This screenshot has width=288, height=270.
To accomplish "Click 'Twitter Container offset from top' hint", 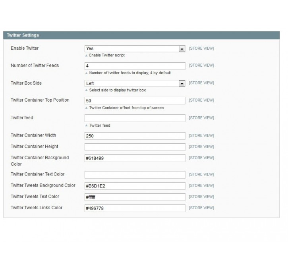I will (x=126, y=108).
